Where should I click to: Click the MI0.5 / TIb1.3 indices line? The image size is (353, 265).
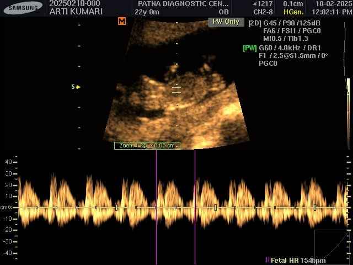click(x=286, y=39)
